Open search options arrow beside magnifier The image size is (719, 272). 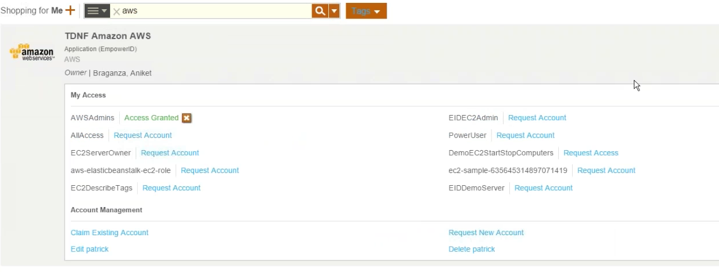pos(335,11)
